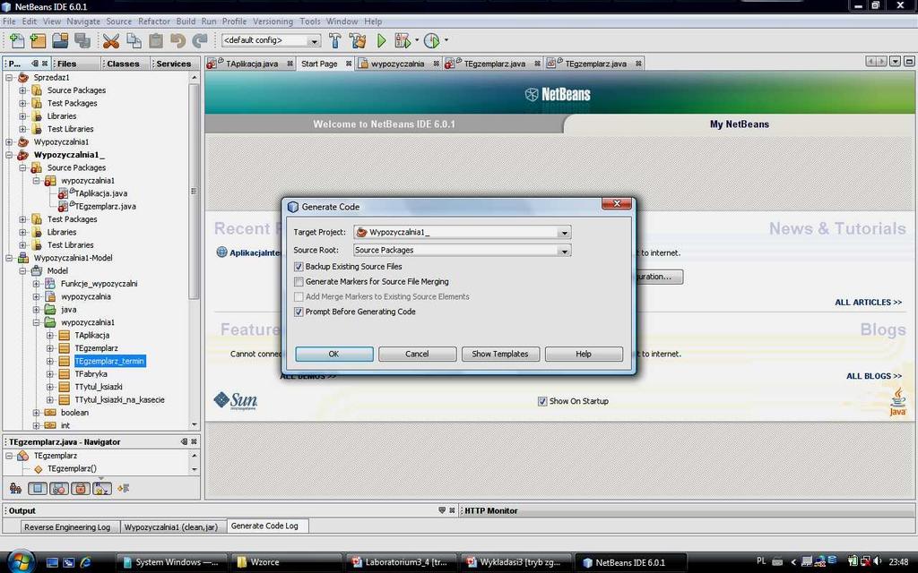918x573 pixels.
Task: Enable Generate Markers for Source File Merging
Action: (299, 282)
